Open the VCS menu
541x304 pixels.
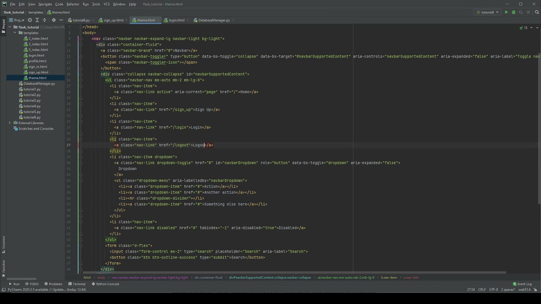107,4
